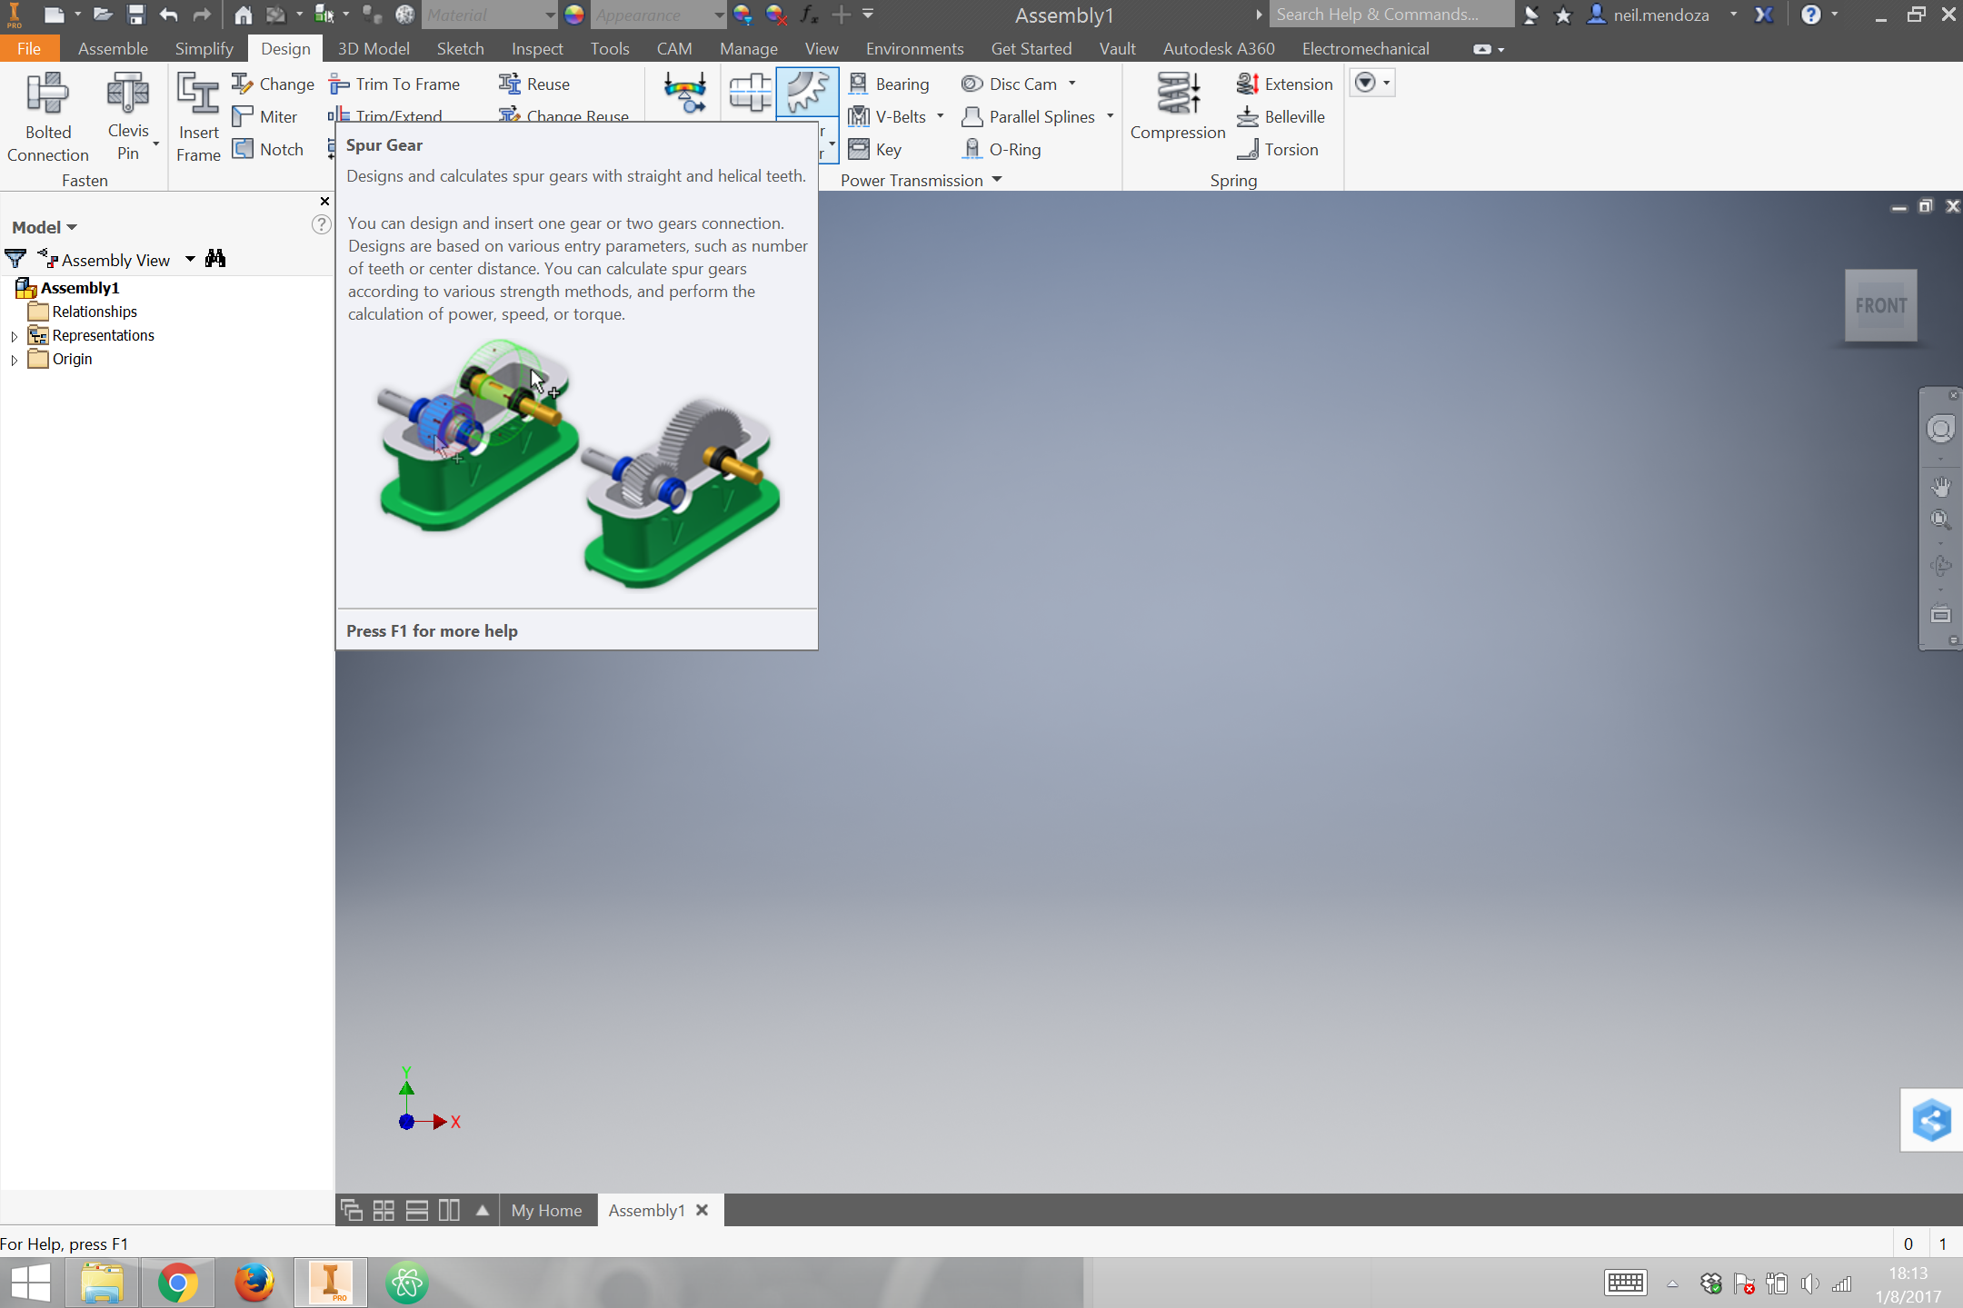Expand the Origin tree node

click(14, 360)
